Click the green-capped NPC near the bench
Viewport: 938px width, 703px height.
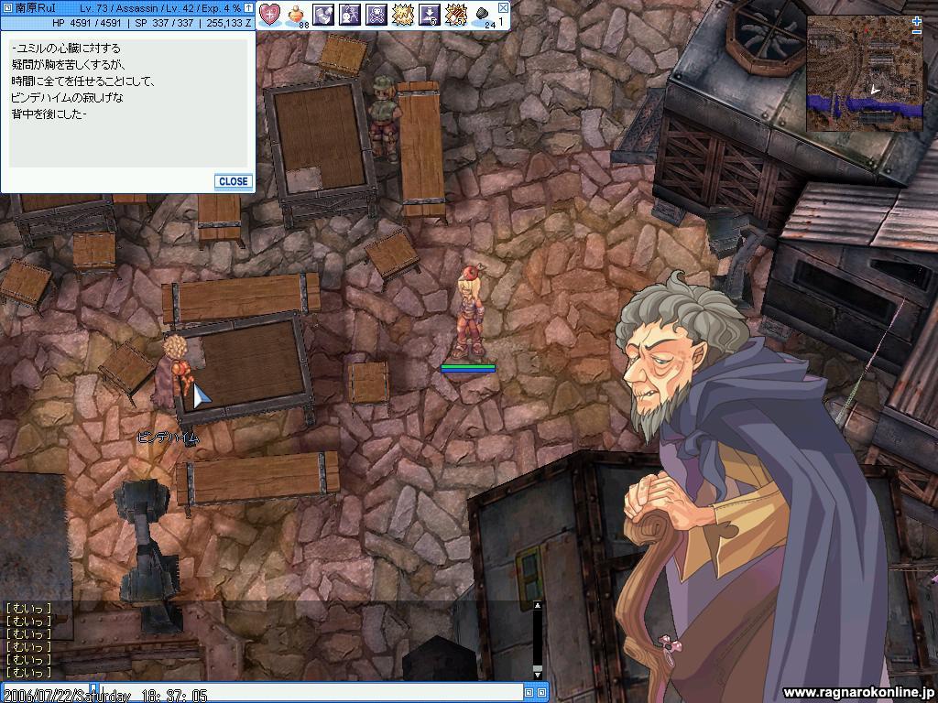click(384, 118)
